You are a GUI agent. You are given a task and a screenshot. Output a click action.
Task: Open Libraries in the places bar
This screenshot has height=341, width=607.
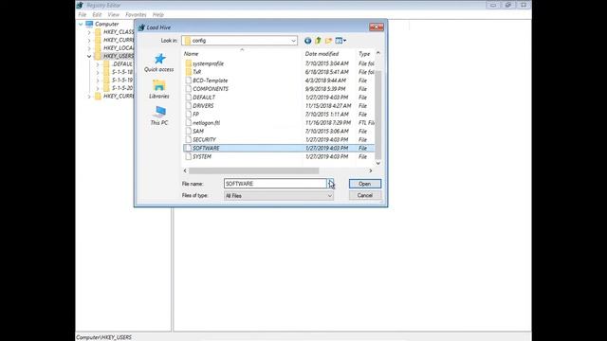click(159, 89)
